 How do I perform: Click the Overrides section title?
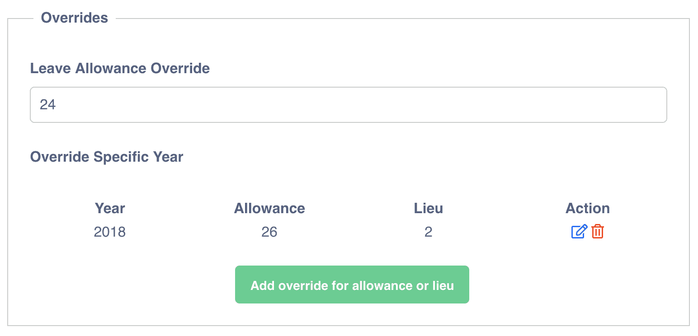[x=75, y=18]
